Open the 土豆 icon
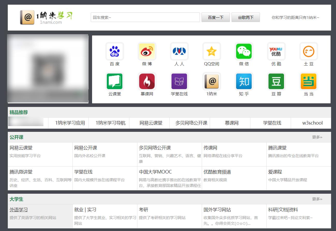The width and height of the screenshot is (336, 231). (309, 51)
